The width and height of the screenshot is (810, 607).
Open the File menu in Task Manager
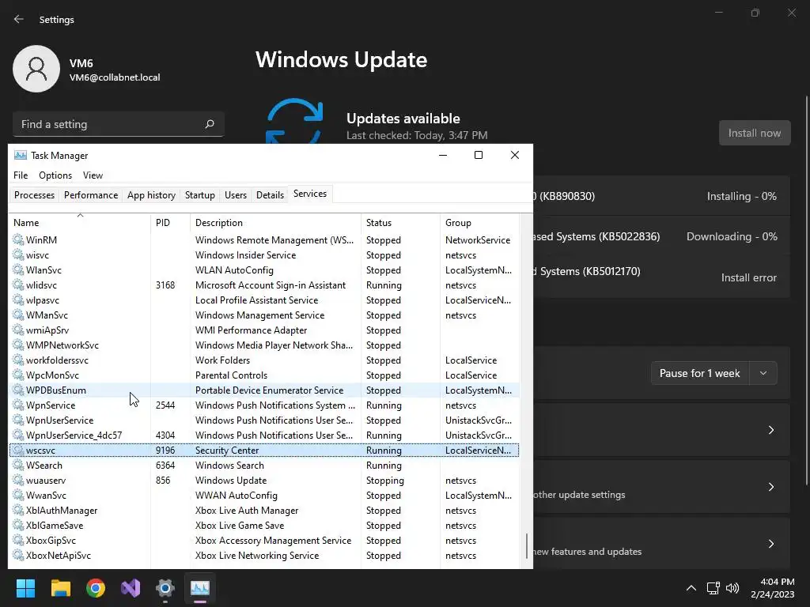[x=21, y=175]
